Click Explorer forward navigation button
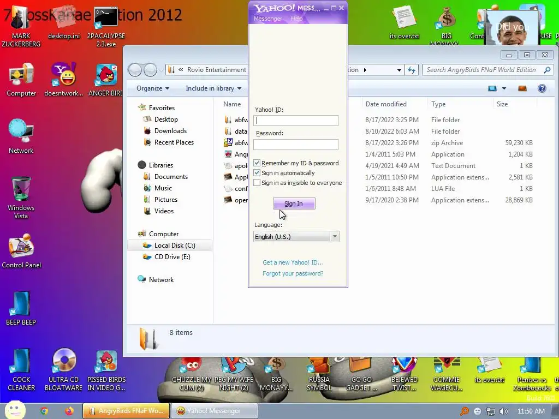Image resolution: width=559 pixels, height=419 pixels. coord(150,70)
